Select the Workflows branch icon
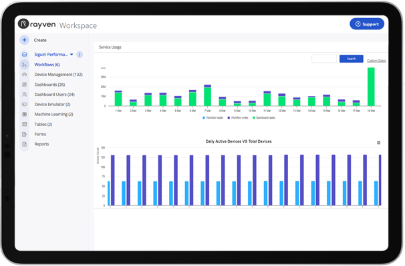The width and height of the screenshot is (405, 266). [x=24, y=65]
